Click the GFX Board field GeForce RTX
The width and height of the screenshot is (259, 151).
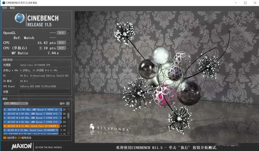45,86
